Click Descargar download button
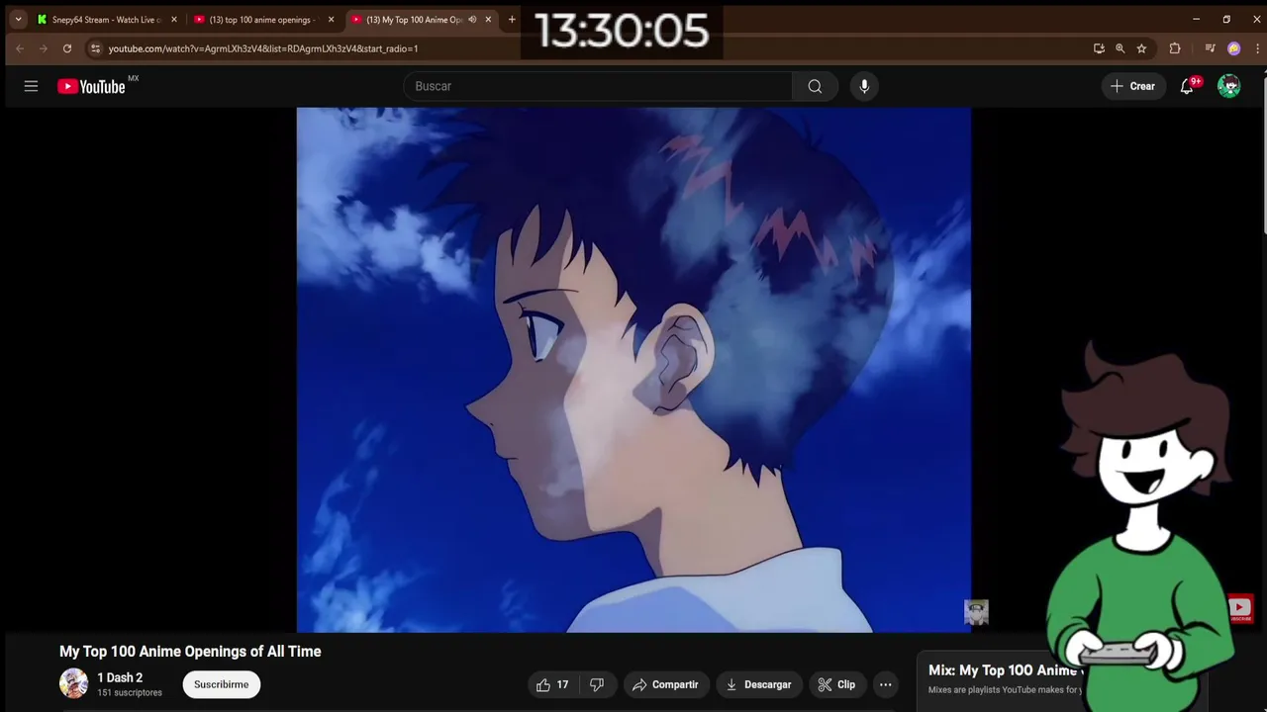Image resolution: width=1267 pixels, height=712 pixels. point(758,684)
